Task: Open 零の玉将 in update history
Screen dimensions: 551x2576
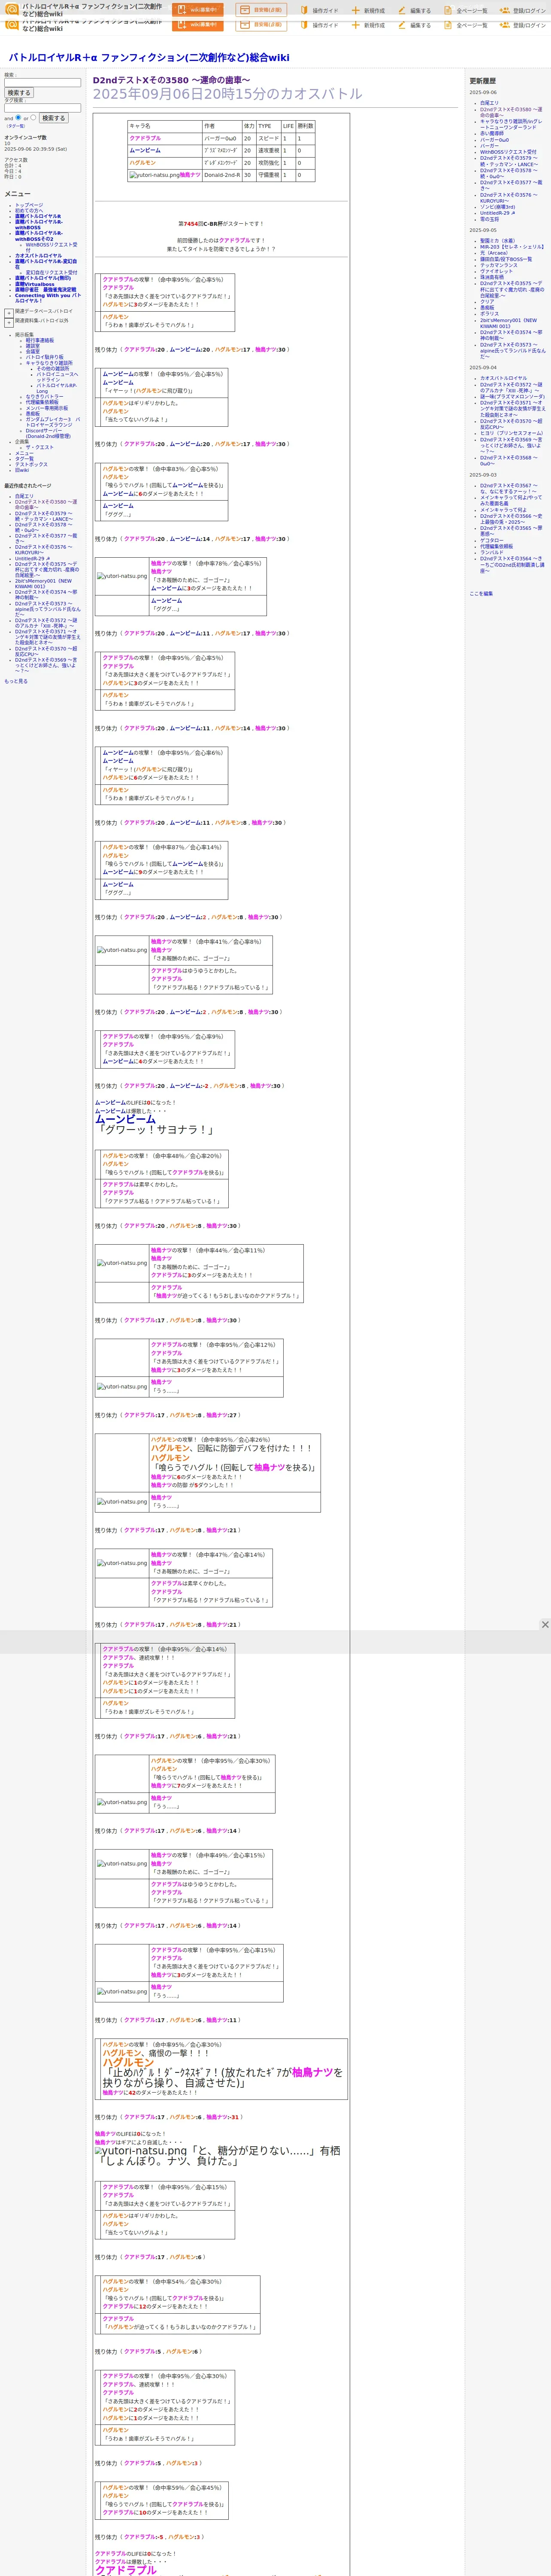Action: (489, 219)
